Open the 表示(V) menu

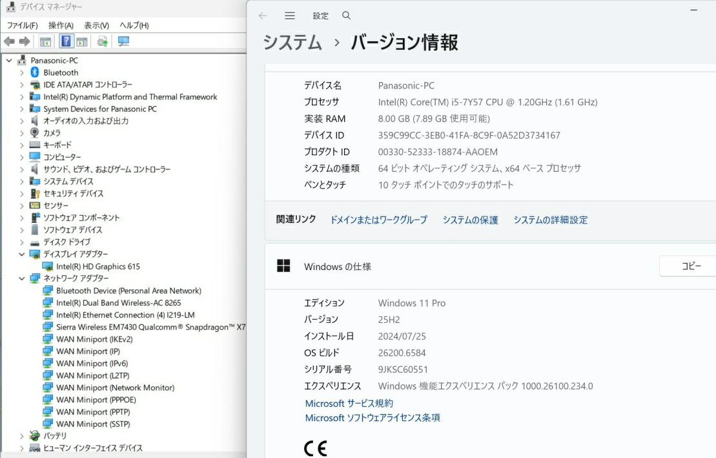point(96,25)
